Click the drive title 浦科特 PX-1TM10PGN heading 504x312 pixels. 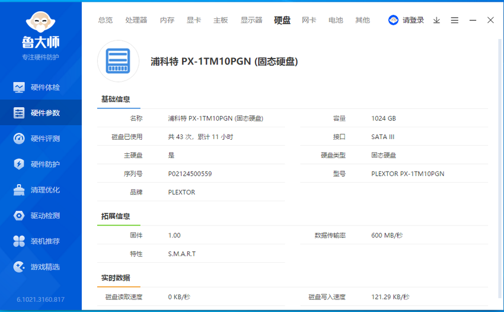(224, 61)
